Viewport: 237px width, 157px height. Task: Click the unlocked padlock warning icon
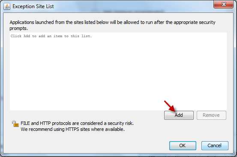[15, 124]
